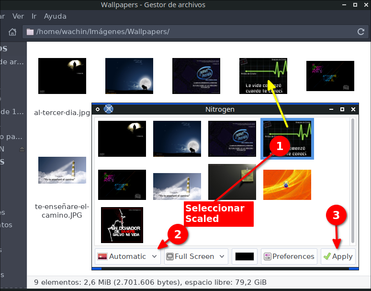Select al-tercer-dia.jpg thumbnail in file manager
Viewport: 371px width, 291px height.
tap(62, 76)
